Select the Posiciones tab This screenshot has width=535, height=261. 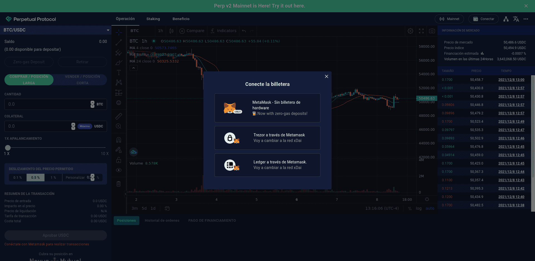(127, 221)
